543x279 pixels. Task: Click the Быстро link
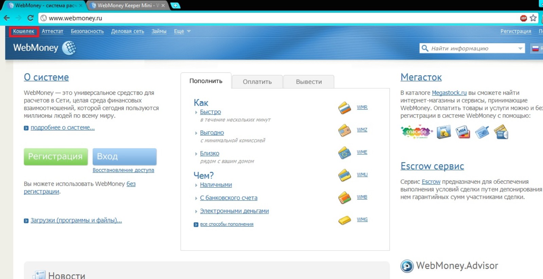coord(210,112)
